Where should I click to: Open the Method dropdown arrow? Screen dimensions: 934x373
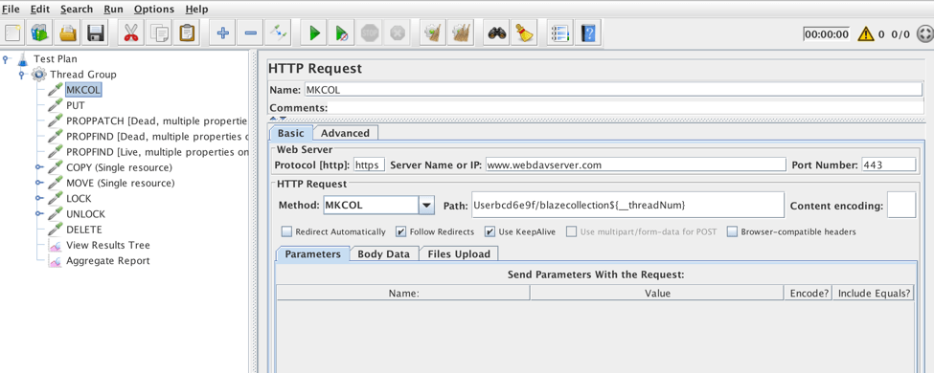click(x=426, y=206)
